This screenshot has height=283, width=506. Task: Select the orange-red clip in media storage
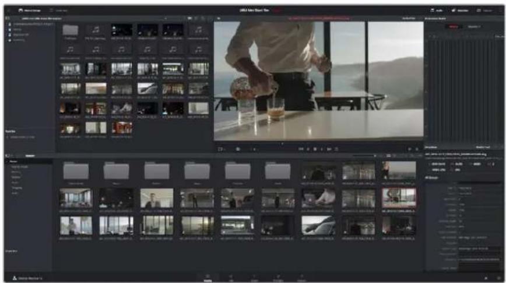(122, 128)
